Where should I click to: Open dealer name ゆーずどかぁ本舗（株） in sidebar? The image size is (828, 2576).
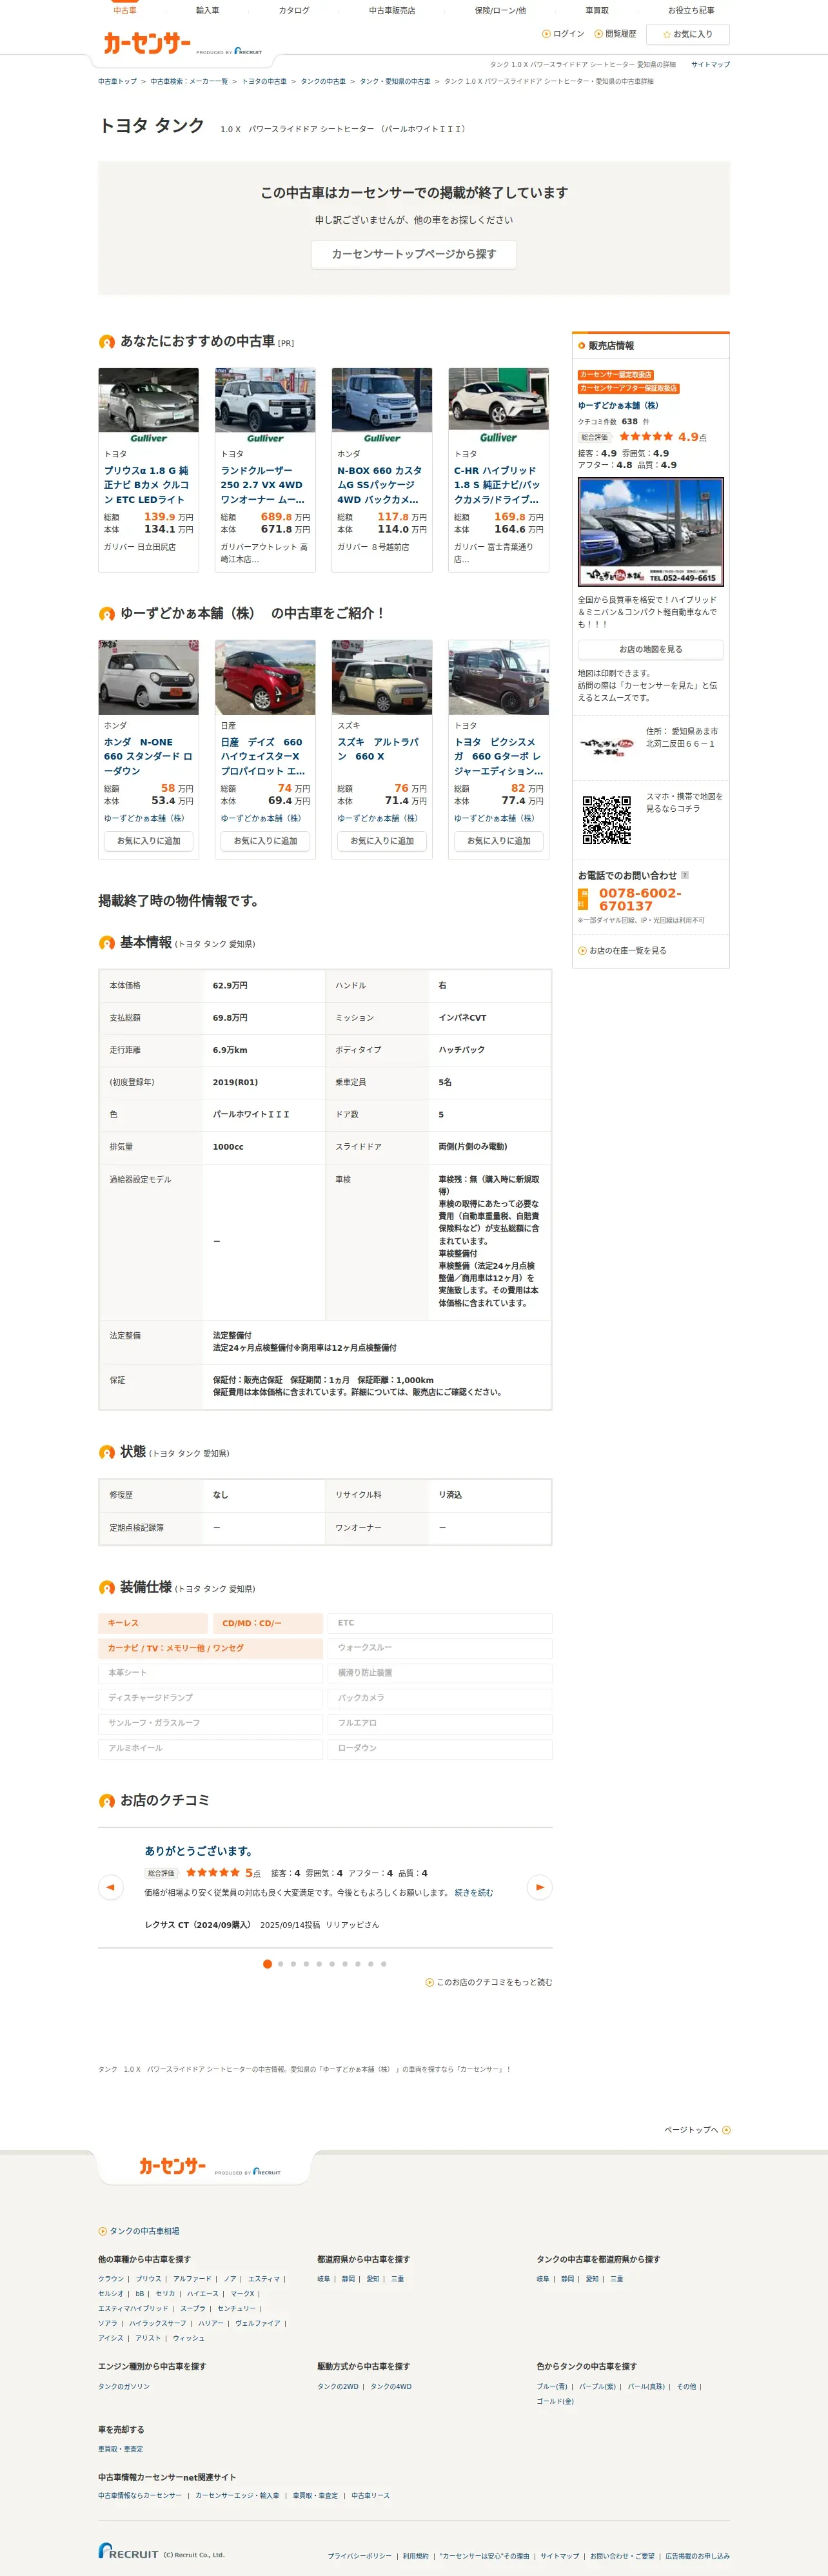(x=618, y=406)
